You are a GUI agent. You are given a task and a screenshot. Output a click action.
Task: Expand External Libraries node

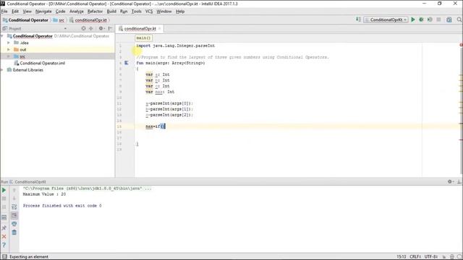click(2, 70)
